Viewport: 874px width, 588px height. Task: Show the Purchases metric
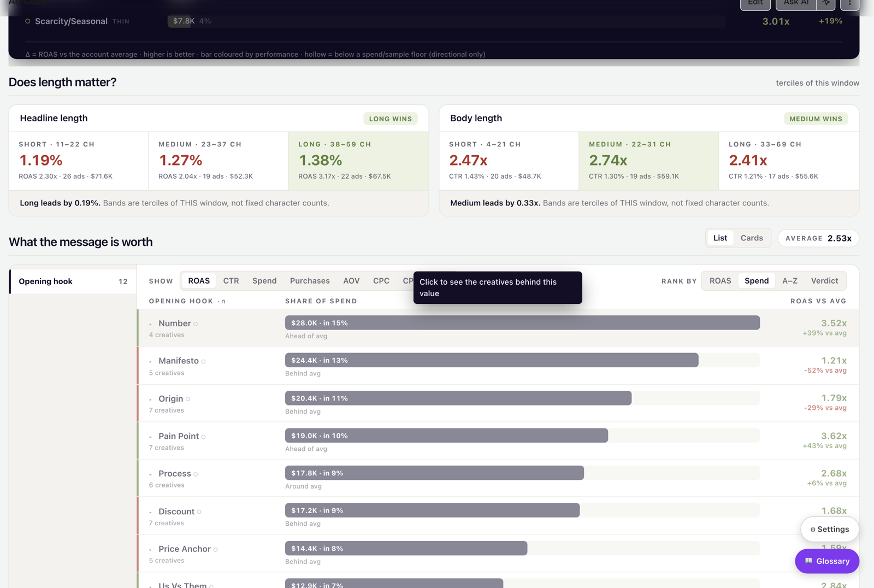310,281
